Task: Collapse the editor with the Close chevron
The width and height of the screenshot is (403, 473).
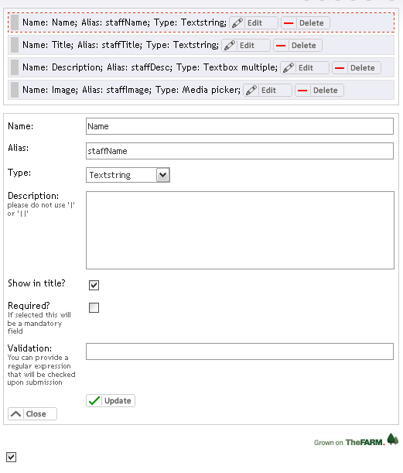Action: coord(32,414)
